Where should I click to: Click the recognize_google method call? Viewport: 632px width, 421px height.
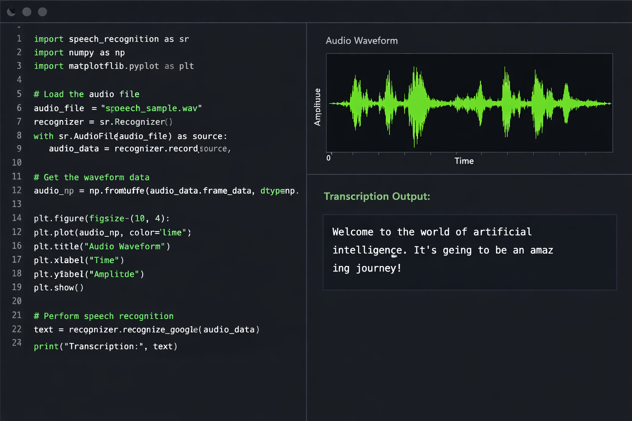[x=160, y=330]
